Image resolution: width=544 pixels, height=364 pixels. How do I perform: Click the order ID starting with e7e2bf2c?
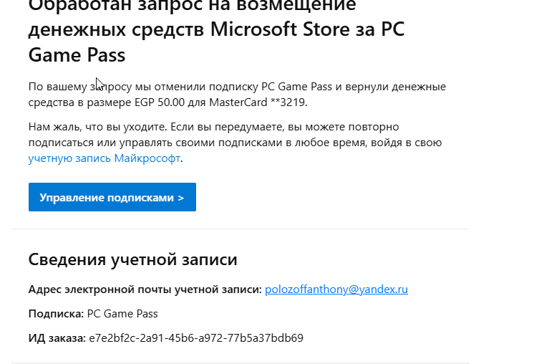(195, 337)
